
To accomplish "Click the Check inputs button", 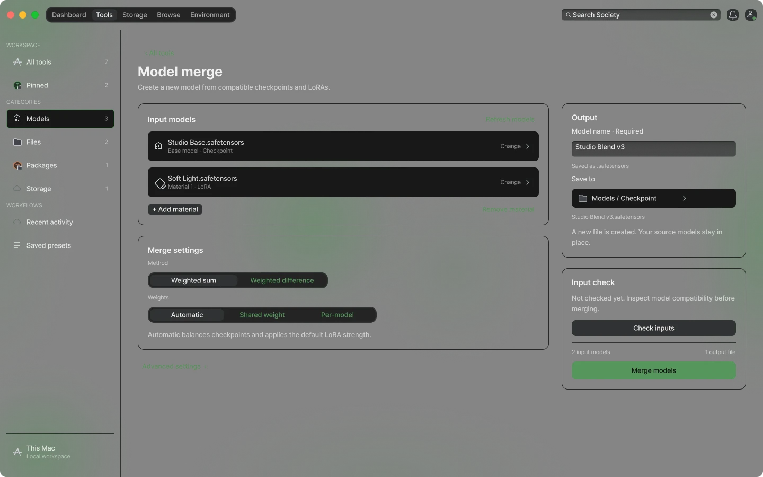I will (x=654, y=328).
